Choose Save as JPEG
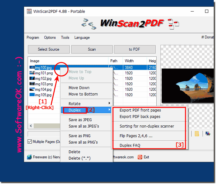This screenshot has height=184, width=216. click(x=86, y=120)
